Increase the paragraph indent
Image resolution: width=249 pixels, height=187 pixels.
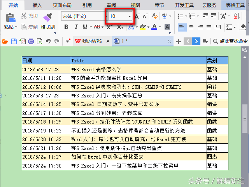[x=214, y=16]
